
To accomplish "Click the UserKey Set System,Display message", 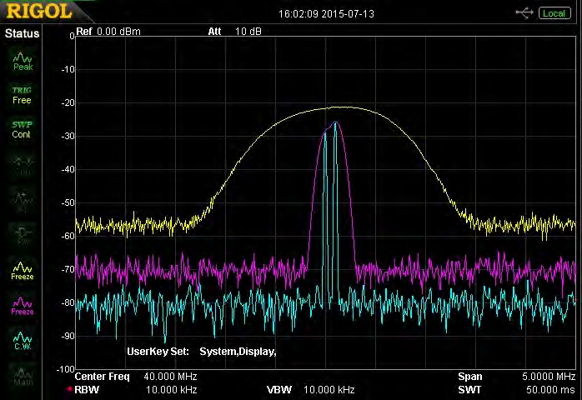I will [x=202, y=352].
